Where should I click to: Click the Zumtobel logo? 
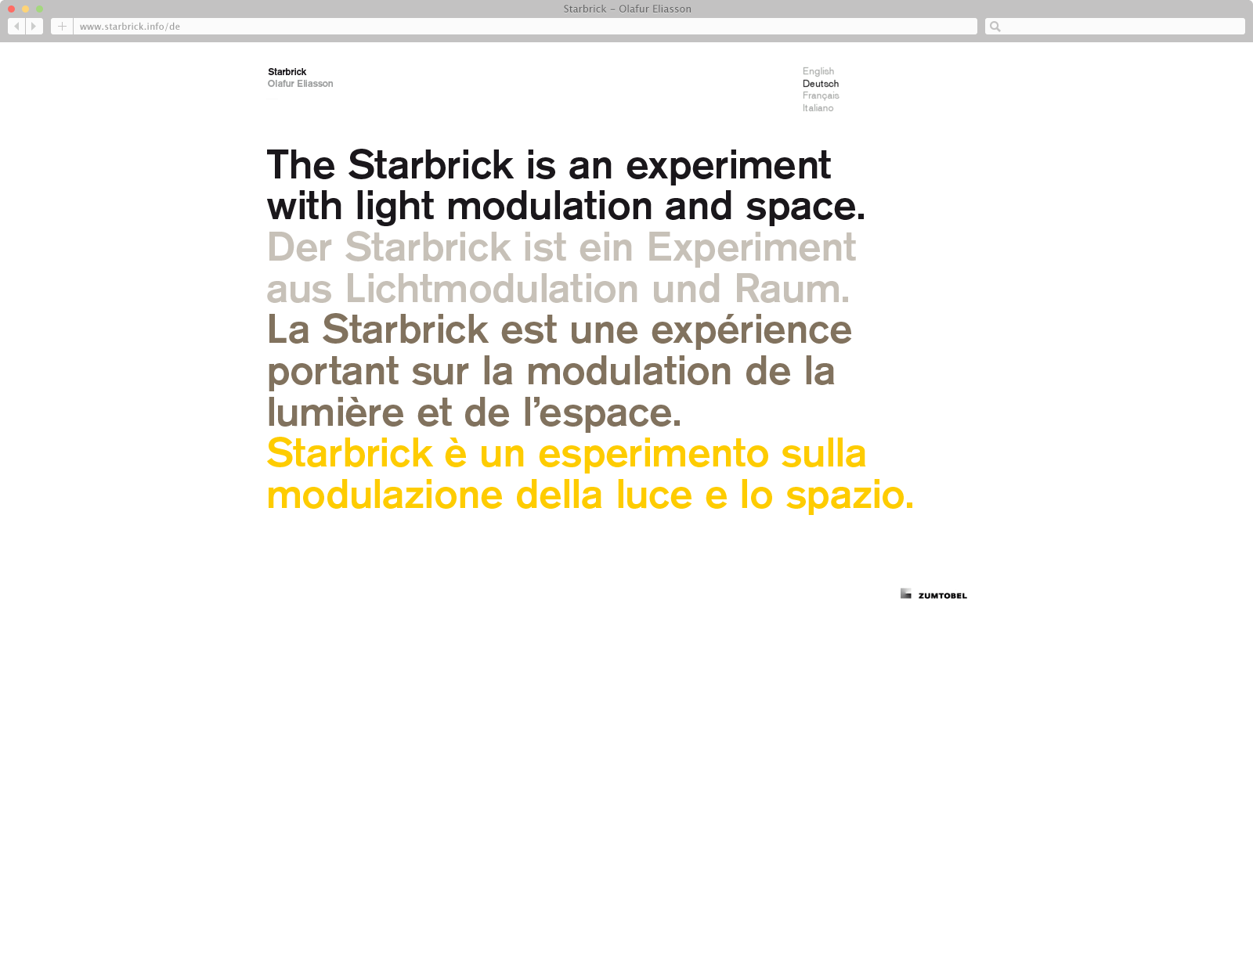tap(933, 594)
